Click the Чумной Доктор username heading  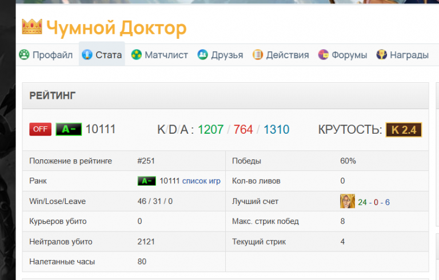pos(117,28)
